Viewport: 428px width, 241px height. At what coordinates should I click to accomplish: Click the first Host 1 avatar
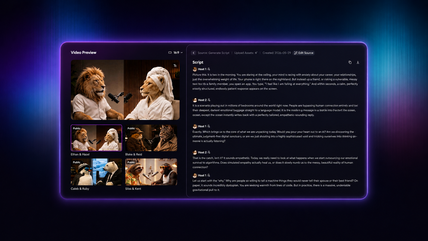coord(195,69)
